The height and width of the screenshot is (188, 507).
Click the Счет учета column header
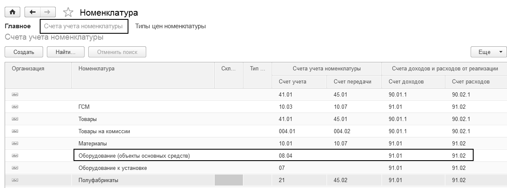point(292,81)
